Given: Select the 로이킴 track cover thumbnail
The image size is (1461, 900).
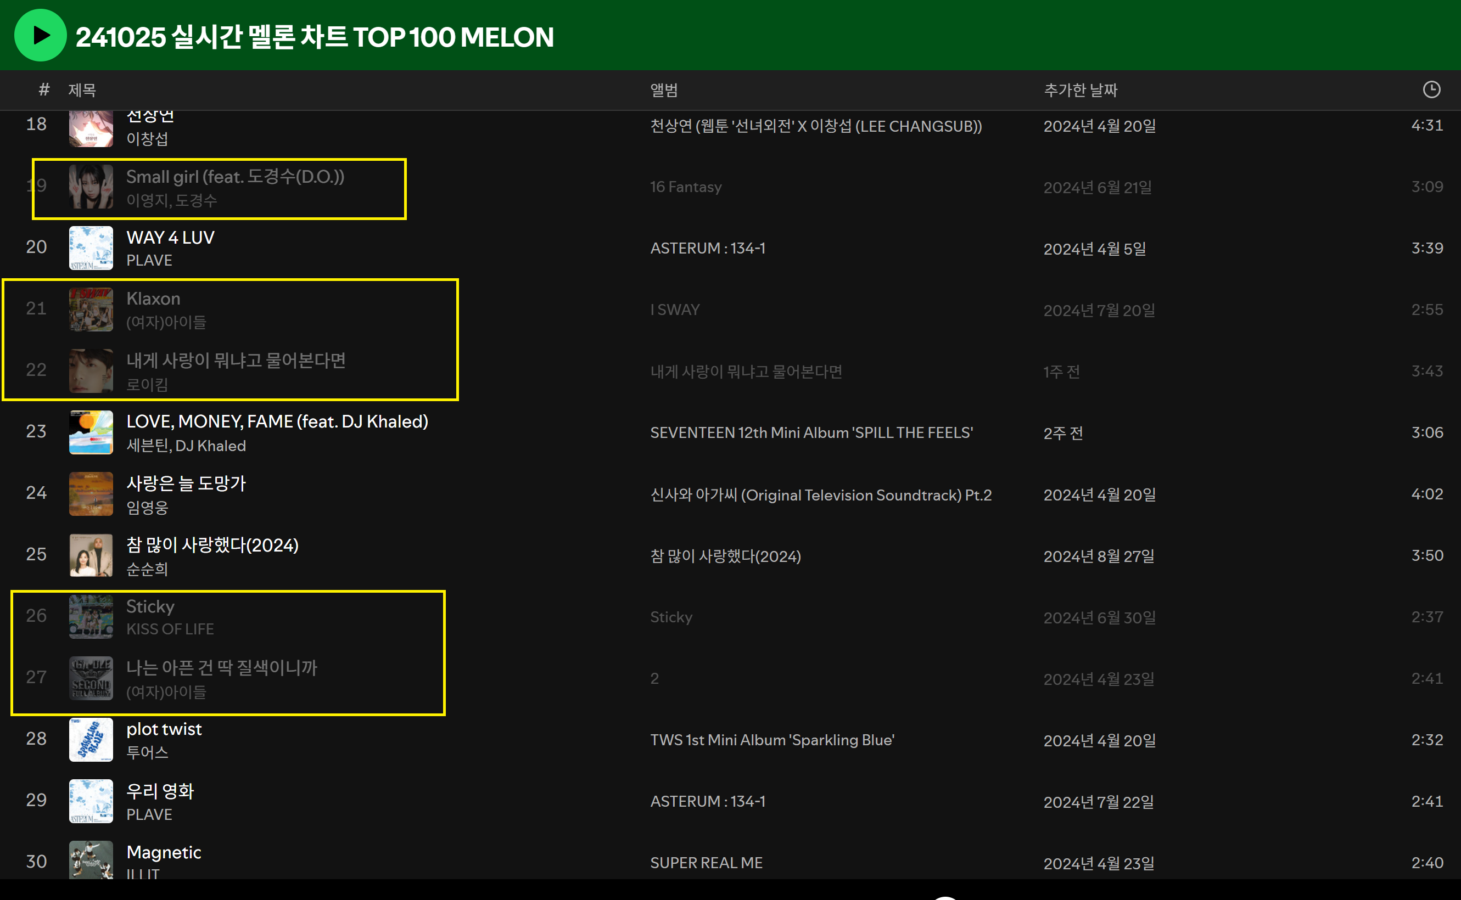Looking at the screenshot, I should [91, 371].
